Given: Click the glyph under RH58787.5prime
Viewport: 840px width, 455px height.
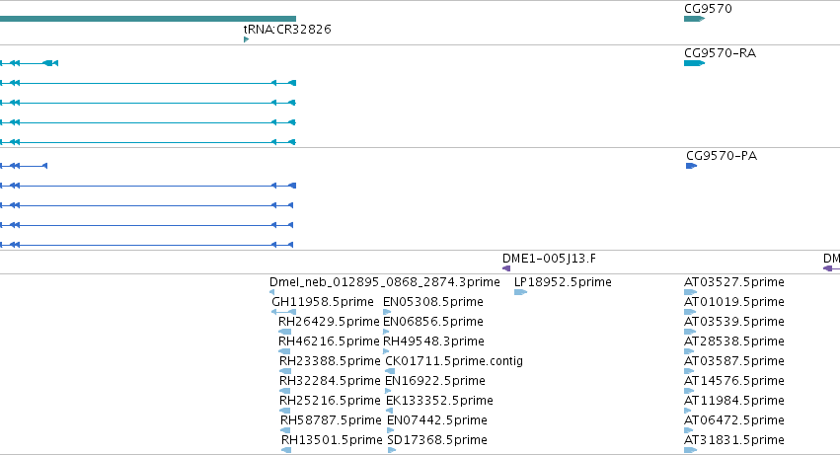Looking at the screenshot, I should coord(285,430).
